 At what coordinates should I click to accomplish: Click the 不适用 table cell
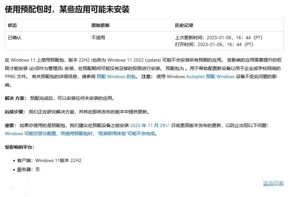98,37
